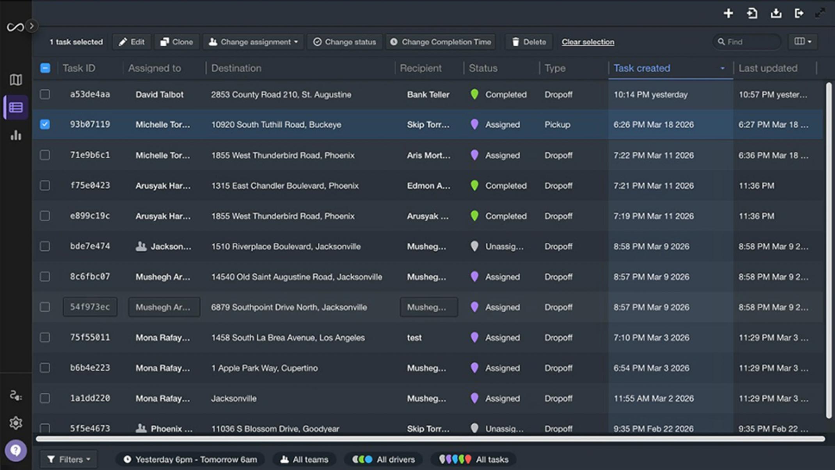Open Change assignment dropdown
Screen dimensions: 835x470
(253, 42)
